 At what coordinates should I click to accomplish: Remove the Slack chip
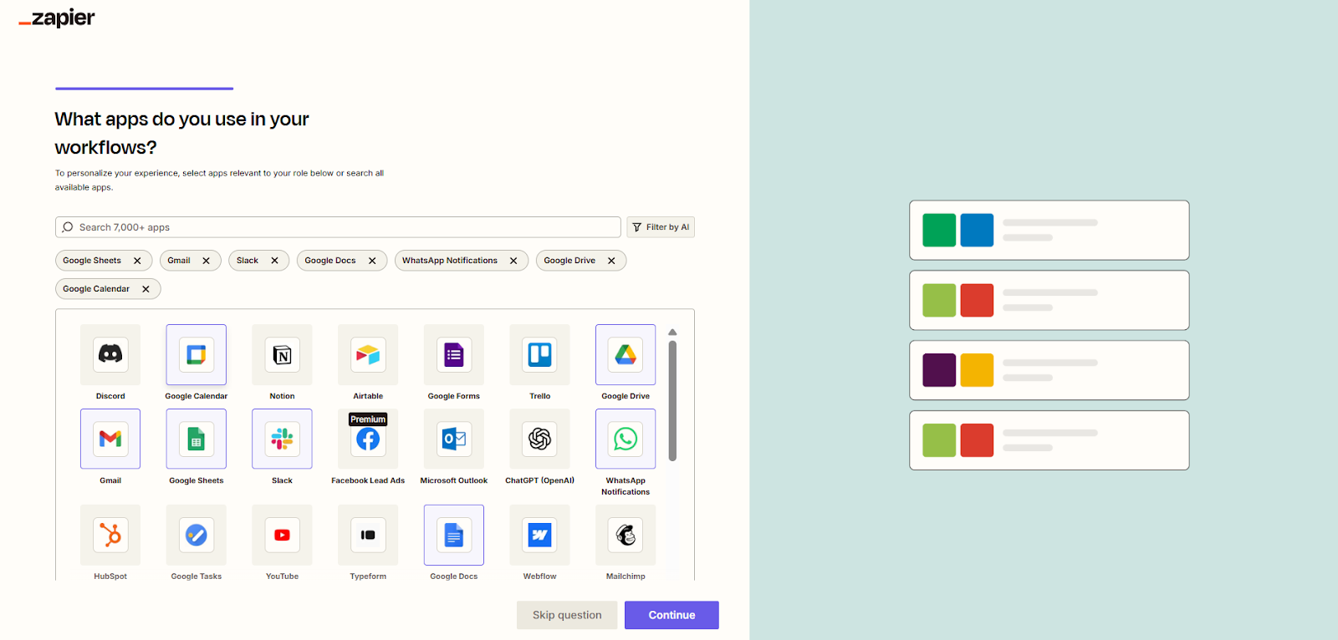274,261
